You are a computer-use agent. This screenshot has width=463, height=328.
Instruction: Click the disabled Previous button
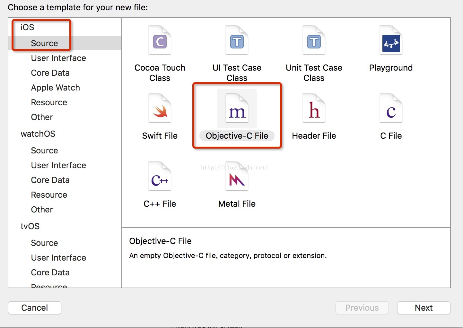(362, 308)
